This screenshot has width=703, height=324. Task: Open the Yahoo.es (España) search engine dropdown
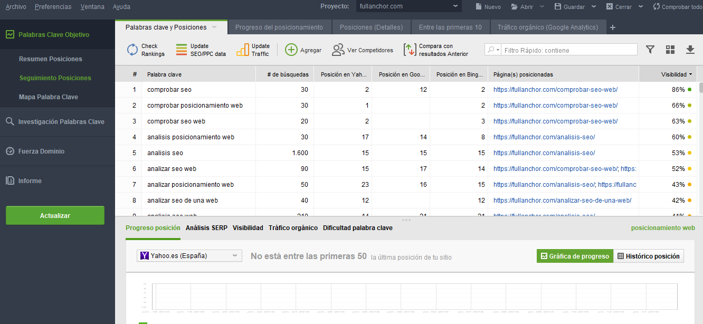point(189,256)
